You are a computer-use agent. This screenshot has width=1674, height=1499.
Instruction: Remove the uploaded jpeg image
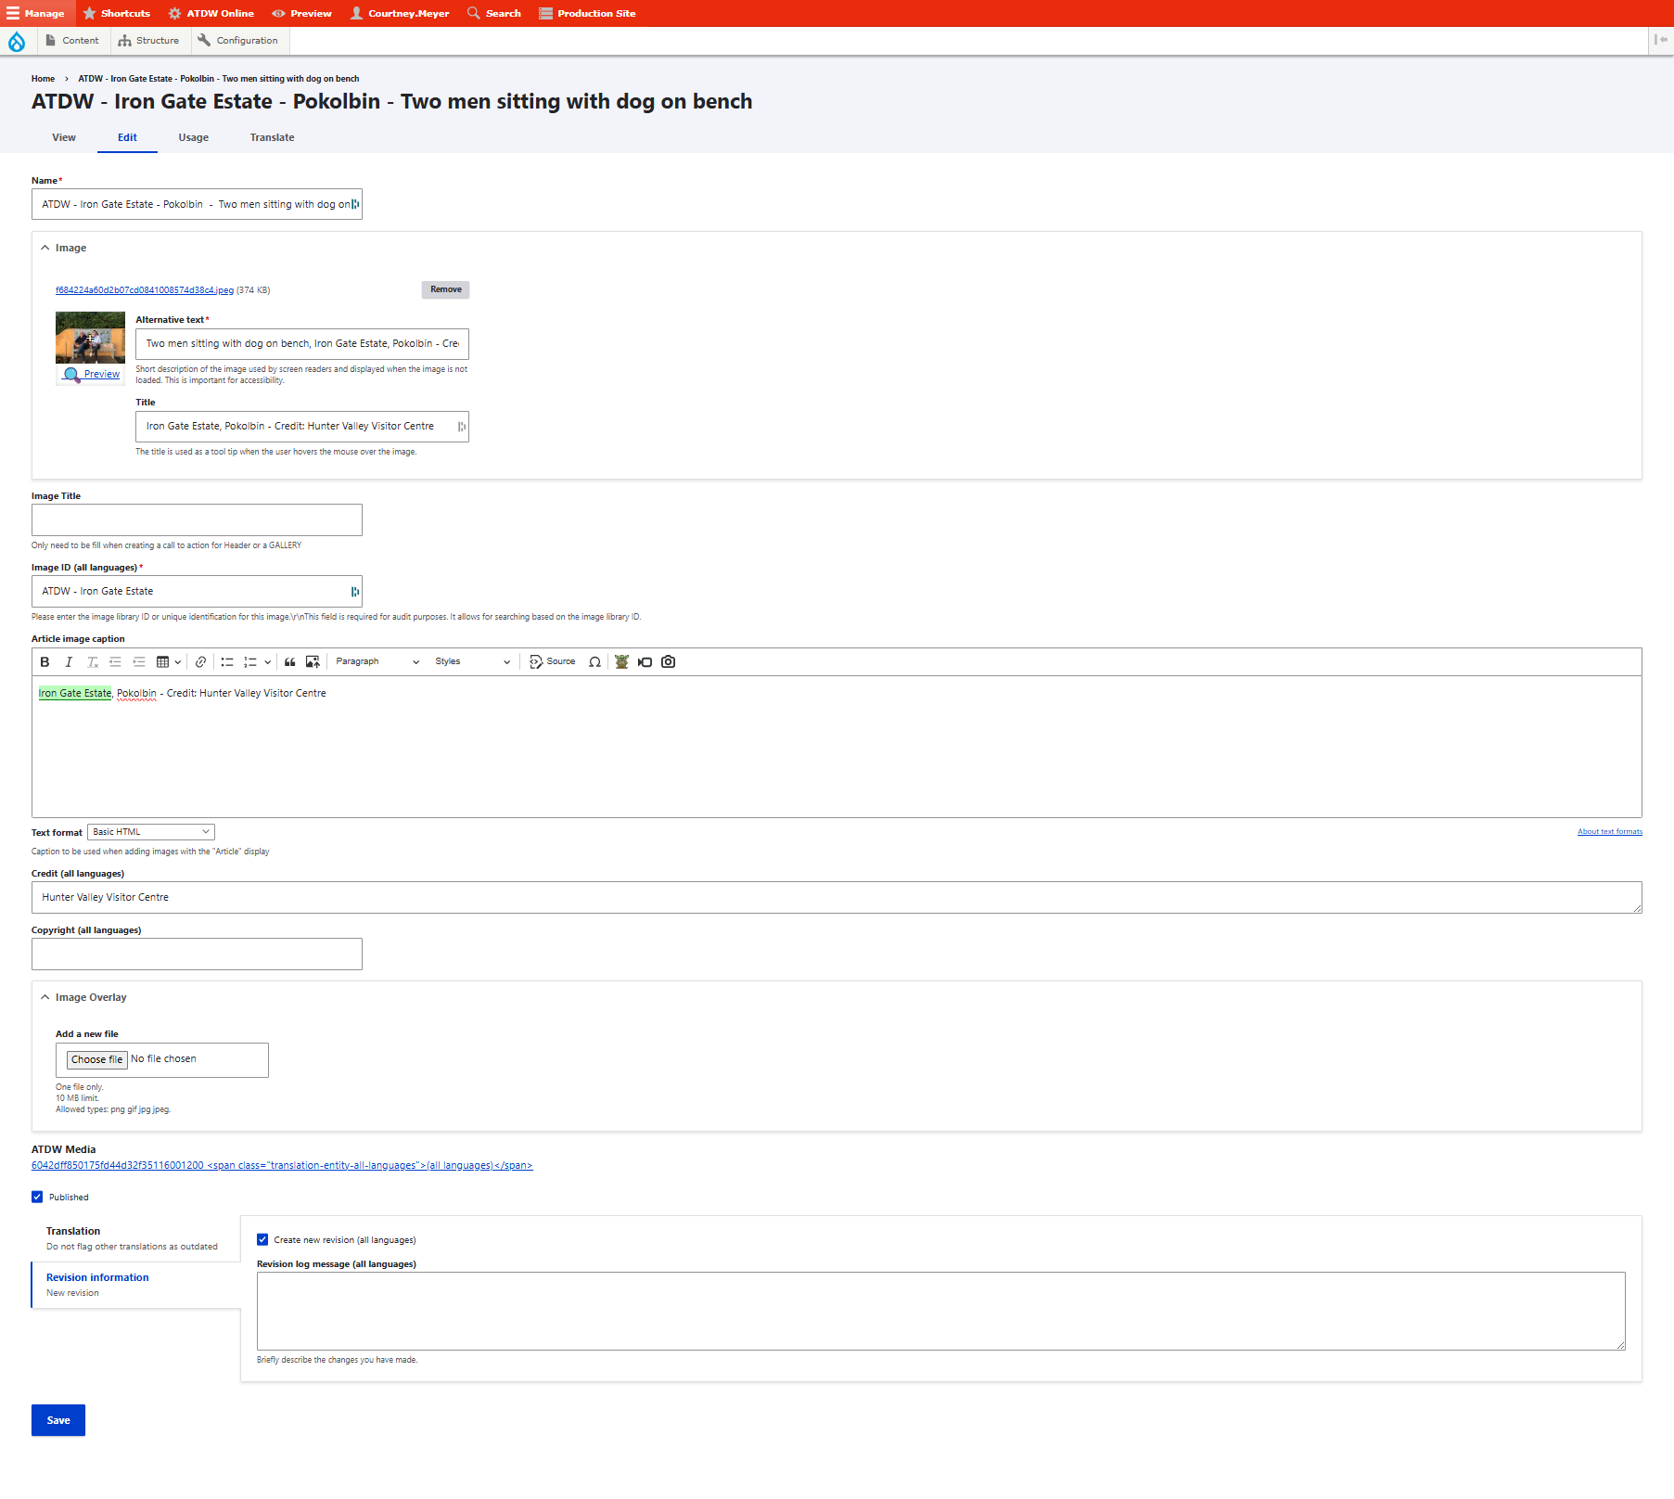(x=445, y=289)
